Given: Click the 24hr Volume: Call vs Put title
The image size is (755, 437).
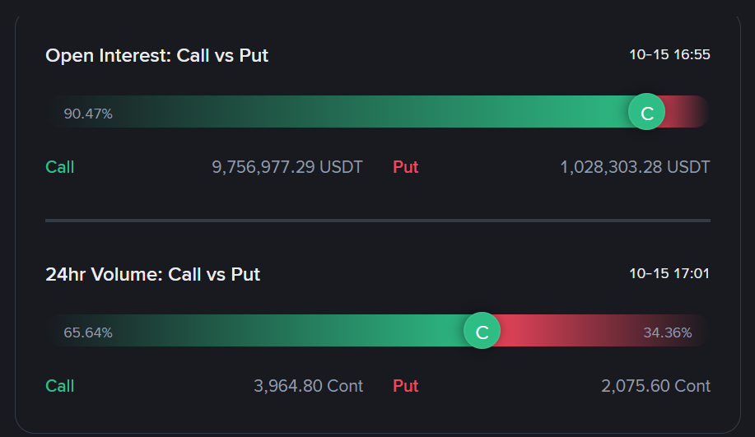Looking at the screenshot, I should 153,274.
